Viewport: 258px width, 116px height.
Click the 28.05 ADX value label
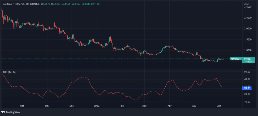point(247,88)
